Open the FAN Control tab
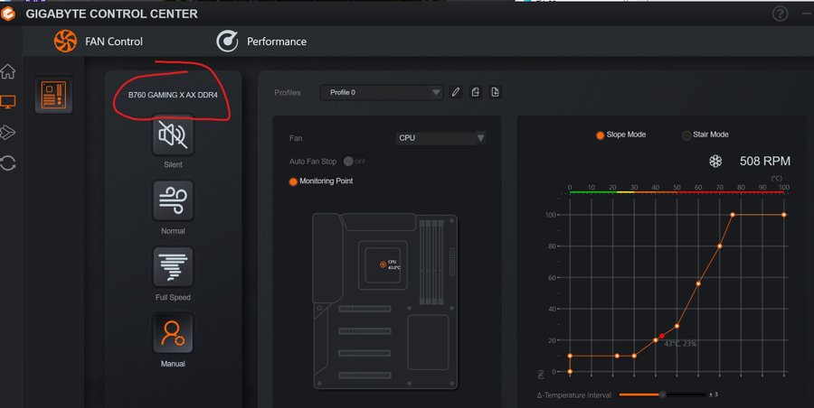The image size is (814, 408). (99, 42)
